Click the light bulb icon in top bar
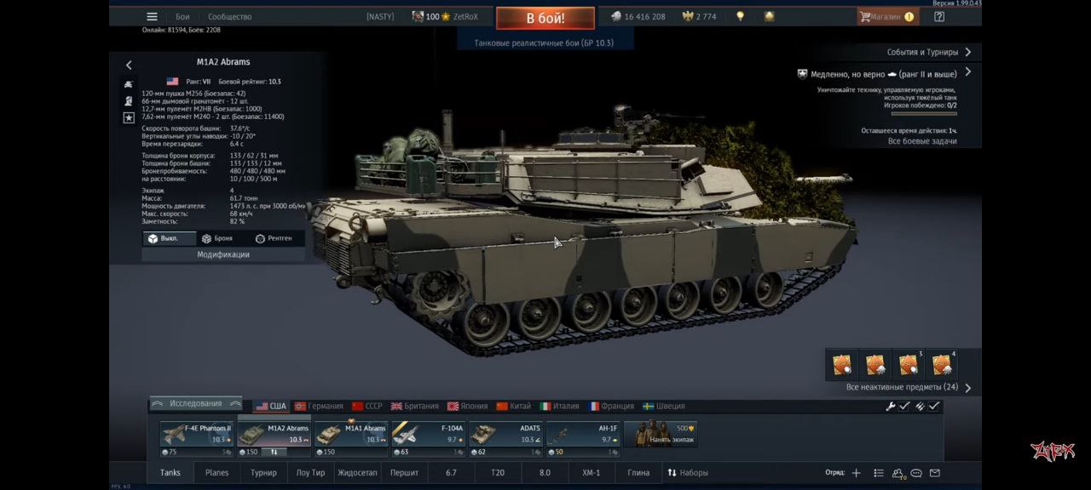1091x490 pixels. pyautogui.click(x=740, y=16)
